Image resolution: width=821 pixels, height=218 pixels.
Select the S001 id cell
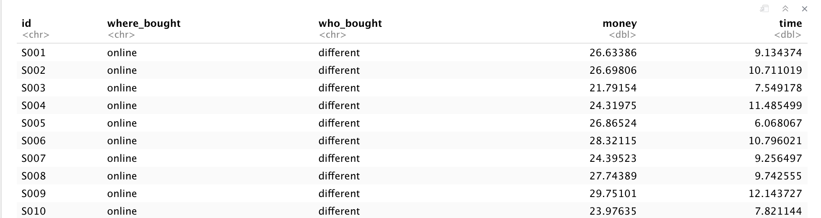point(34,53)
